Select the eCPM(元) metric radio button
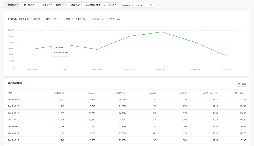The image size is (254, 146). click(91, 19)
